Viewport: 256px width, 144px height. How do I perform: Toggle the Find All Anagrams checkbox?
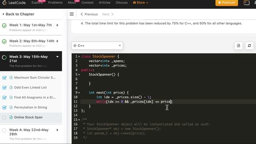click(4, 98)
